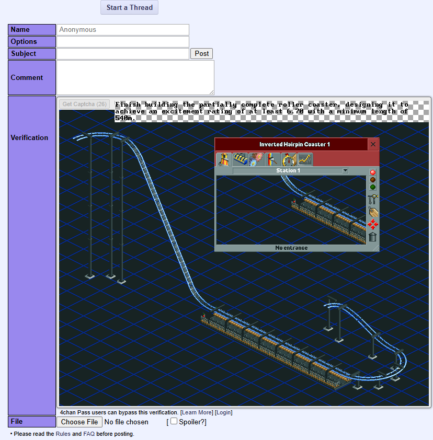Toggle the Spoiler checkbox

pos(174,421)
